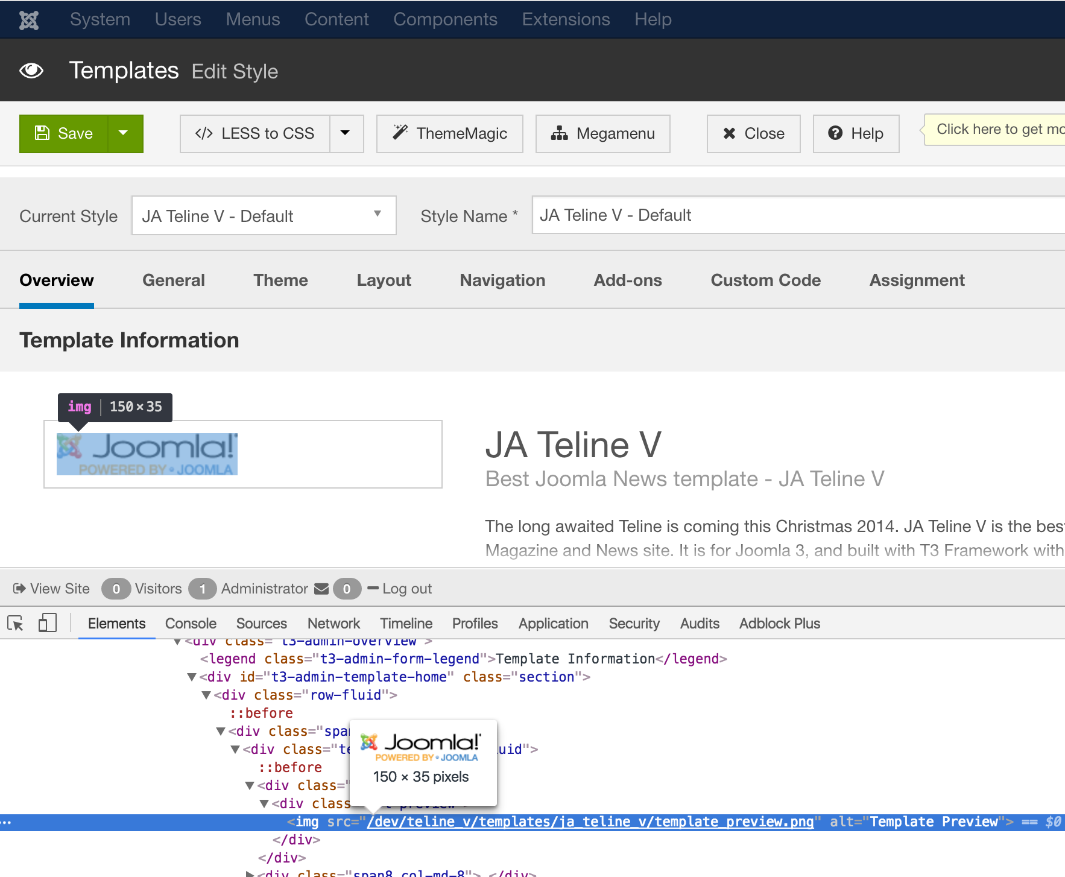
Task: Open Megamenu settings via its sitemap icon
Action: tap(560, 133)
